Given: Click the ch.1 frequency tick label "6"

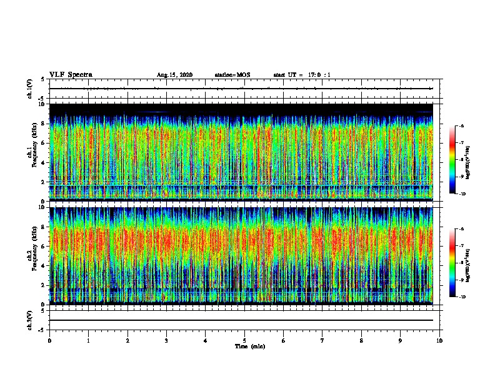Looking at the screenshot, I should click(44, 143).
